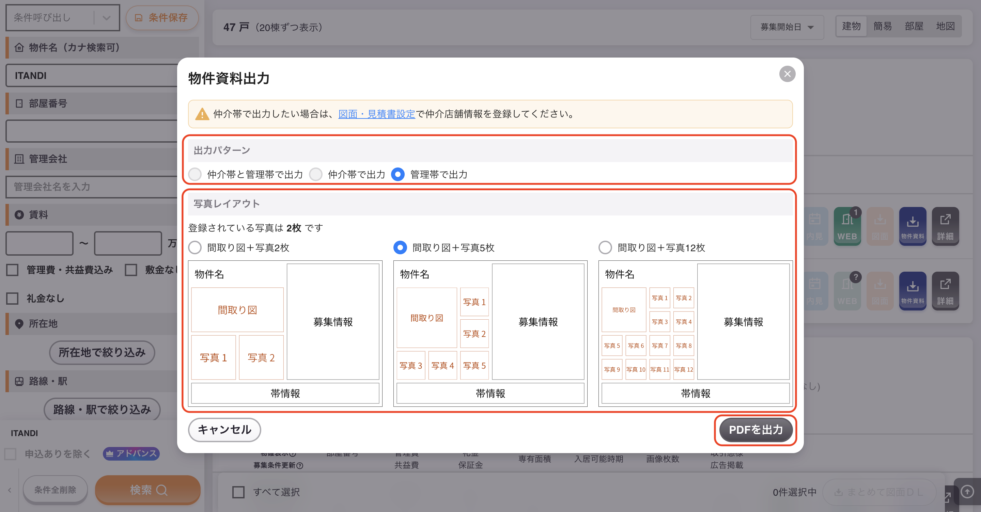This screenshot has width=981, height=512.
Task: Click 所在地で絞り込み button
Action: [102, 352]
